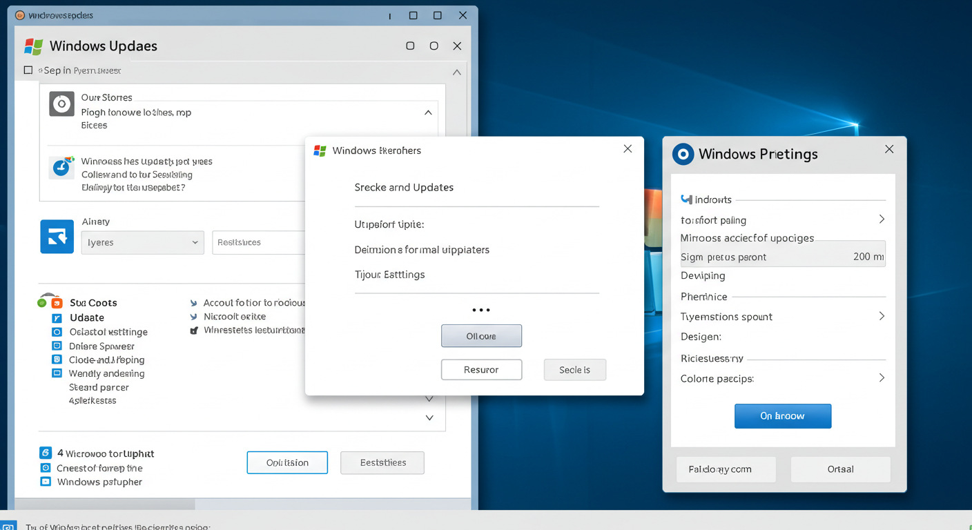Select the Sigm pretus peront 200 m row
The width and height of the screenshot is (972, 530).
(783, 254)
